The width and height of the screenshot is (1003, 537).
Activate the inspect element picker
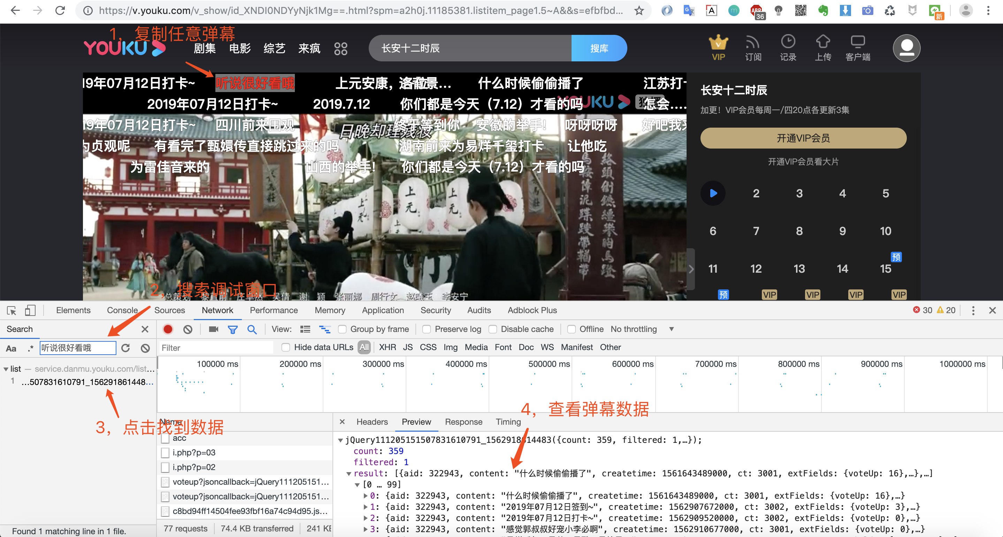coord(11,310)
